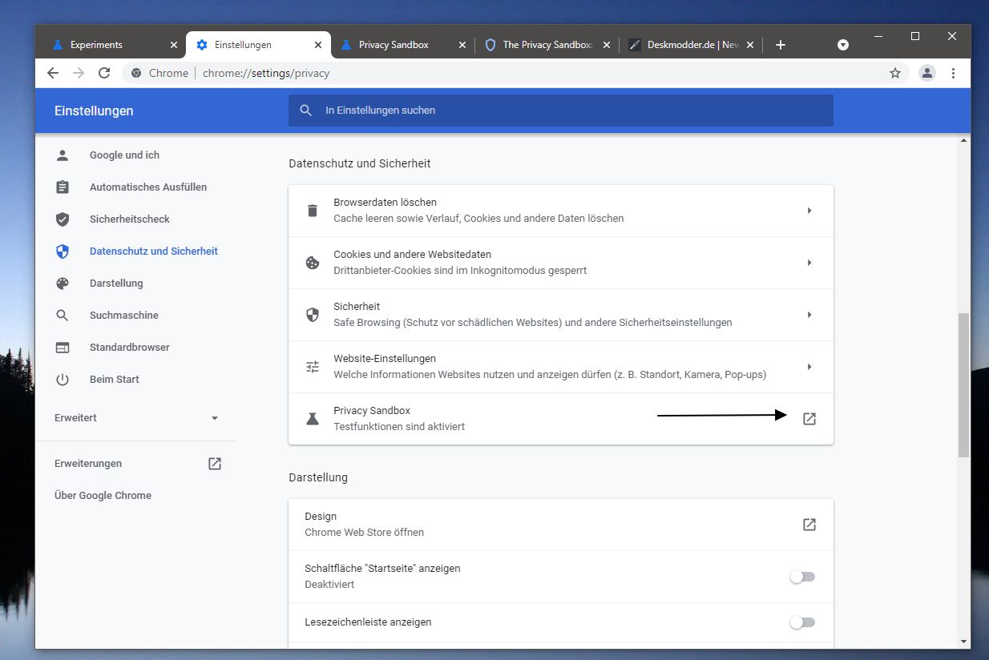Enable the Lesezeichenleiste anzeigen switch
Viewport: 989px width, 660px height.
tap(802, 622)
